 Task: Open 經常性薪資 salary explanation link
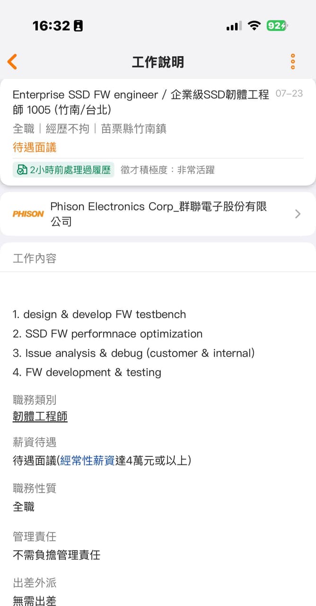(x=87, y=460)
